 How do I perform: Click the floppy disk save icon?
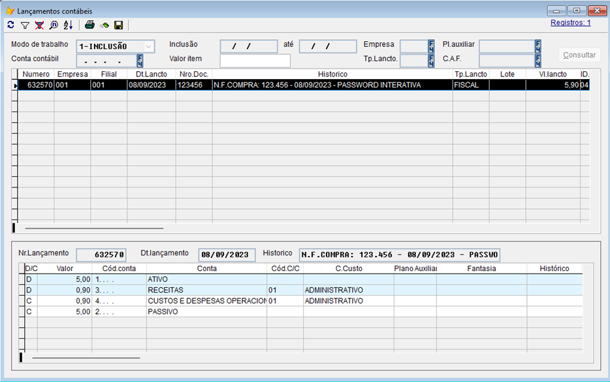(x=119, y=25)
